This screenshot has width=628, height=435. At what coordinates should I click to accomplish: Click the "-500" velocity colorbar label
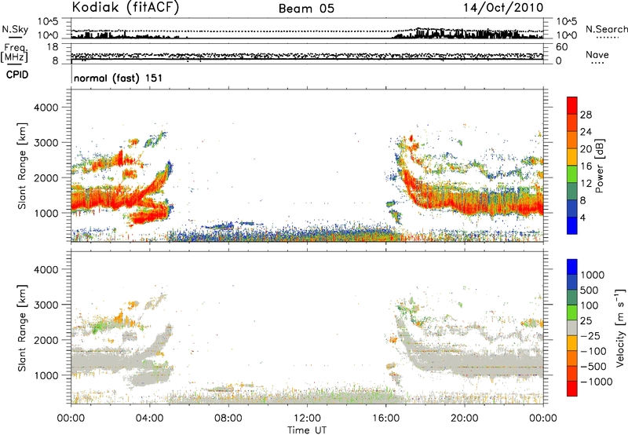click(x=593, y=367)
